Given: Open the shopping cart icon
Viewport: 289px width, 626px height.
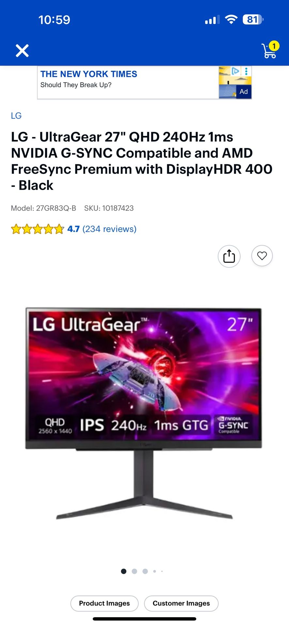Looking at the screenshot, I should coord(270,50).
